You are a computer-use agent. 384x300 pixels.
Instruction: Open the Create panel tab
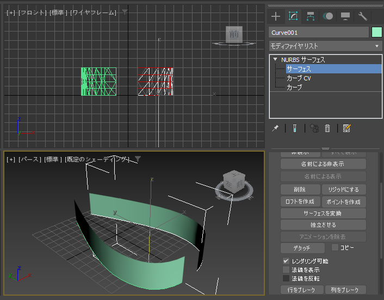tap(276, 16)
